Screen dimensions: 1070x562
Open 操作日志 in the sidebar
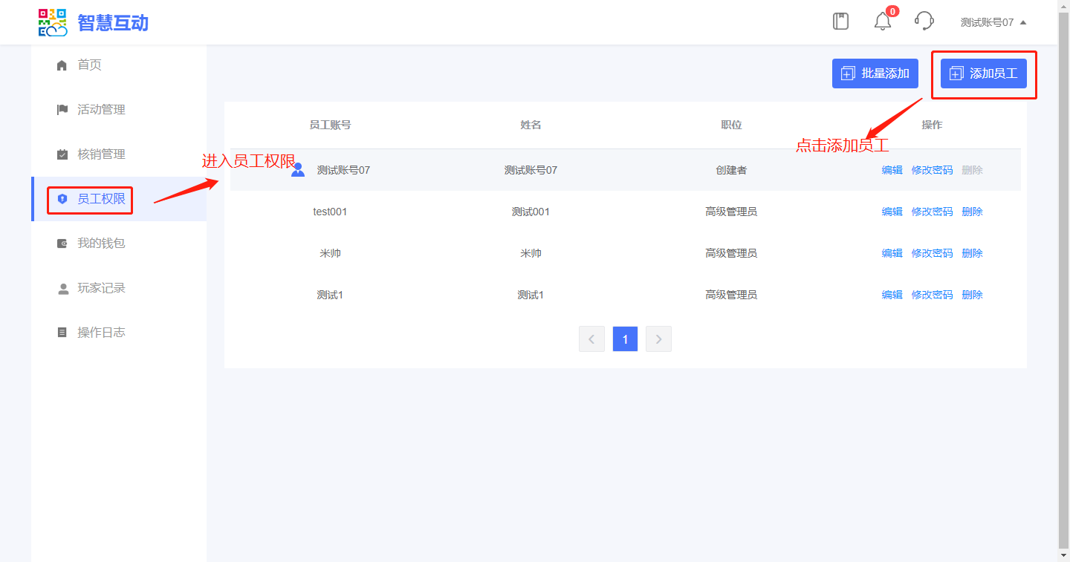101,333
